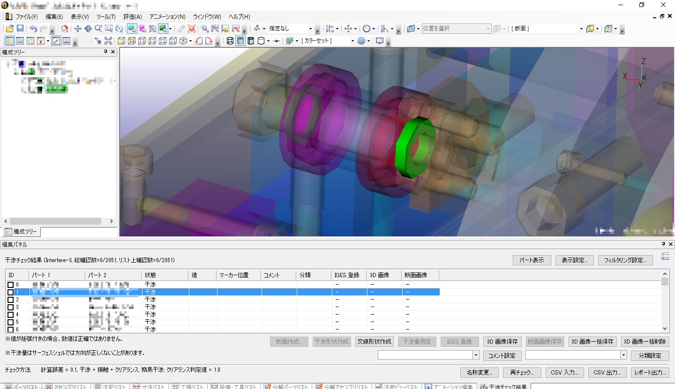Screen dimensions: 675x389
Task: Click the save floppy disk icon
Action: coord(20,29)
